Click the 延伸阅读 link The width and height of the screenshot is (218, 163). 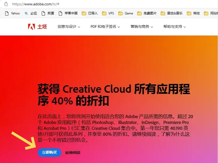pos(73,153)
